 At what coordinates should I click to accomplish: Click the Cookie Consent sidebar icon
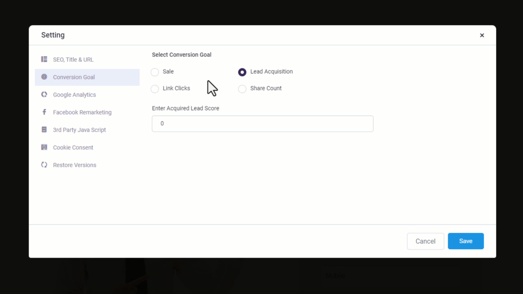[x=44, y=147]
